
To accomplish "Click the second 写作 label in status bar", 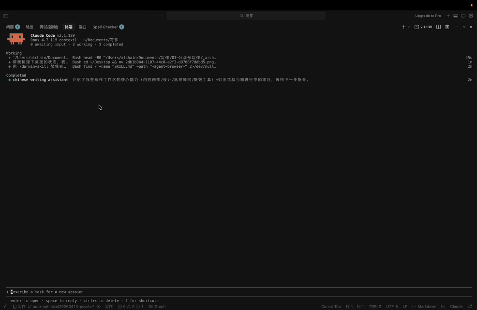I will [108, 306].
